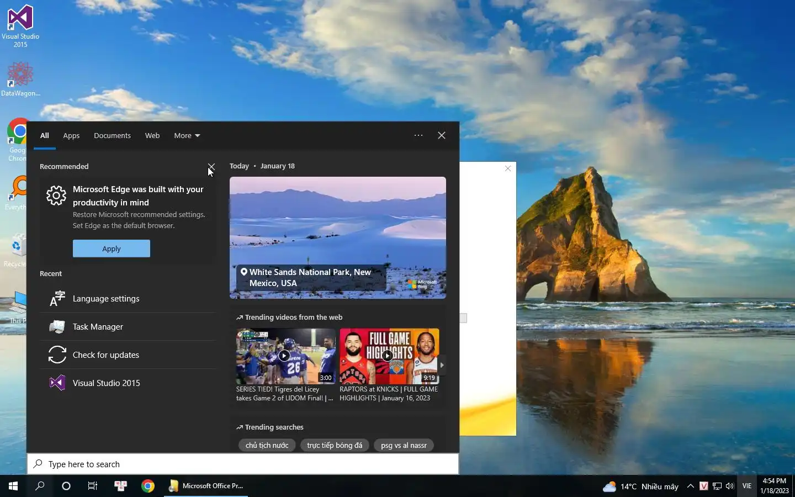Open network status tray icon
The width and height of the screenshot is (795, 497).
(717, 487)
